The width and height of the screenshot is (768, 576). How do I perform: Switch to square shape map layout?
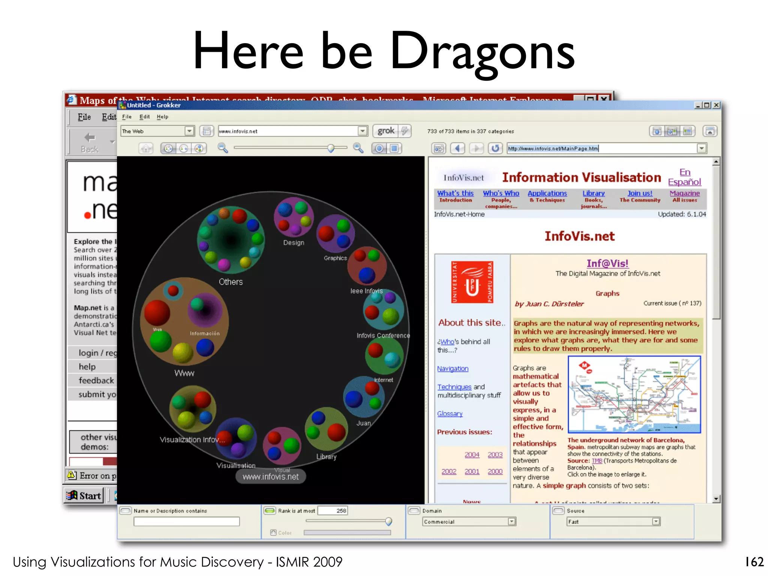point(394,148)
